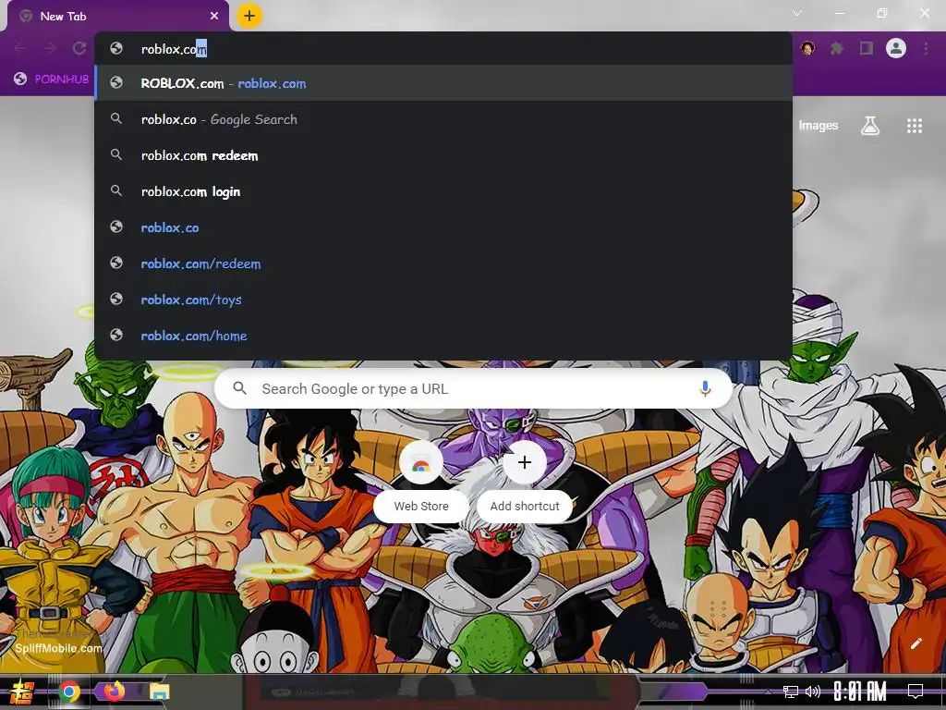Viewport: 946px width, 710px height.
Task: Open the notification center icon
Action: tap(916, 692)
